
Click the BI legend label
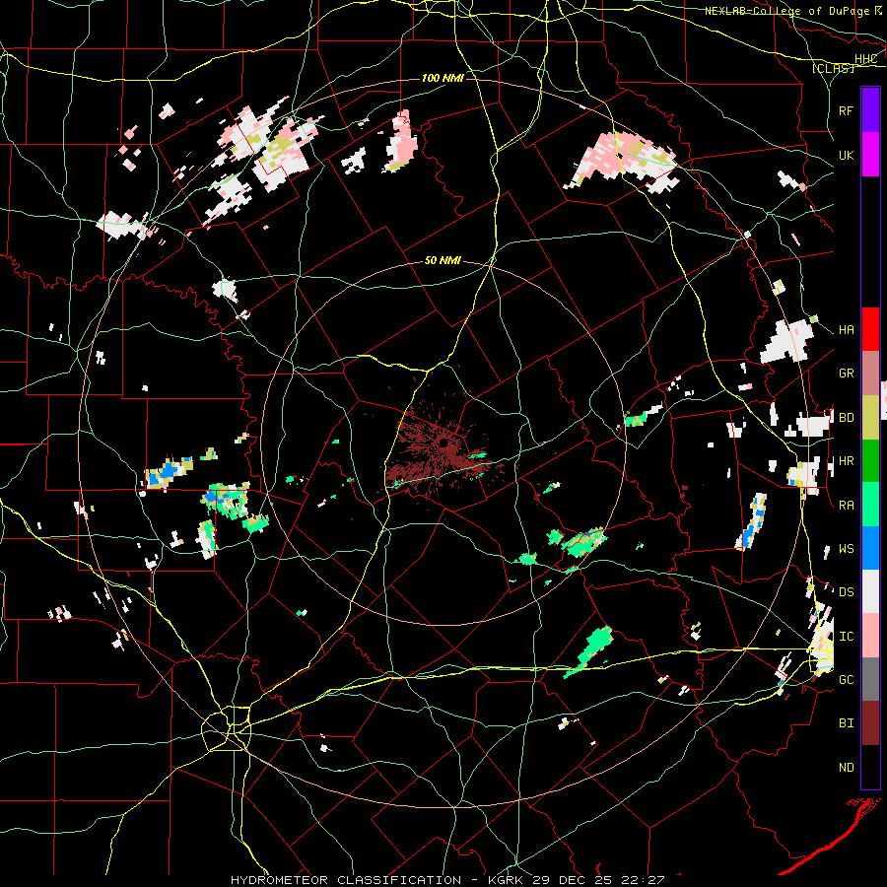point(846,723)
